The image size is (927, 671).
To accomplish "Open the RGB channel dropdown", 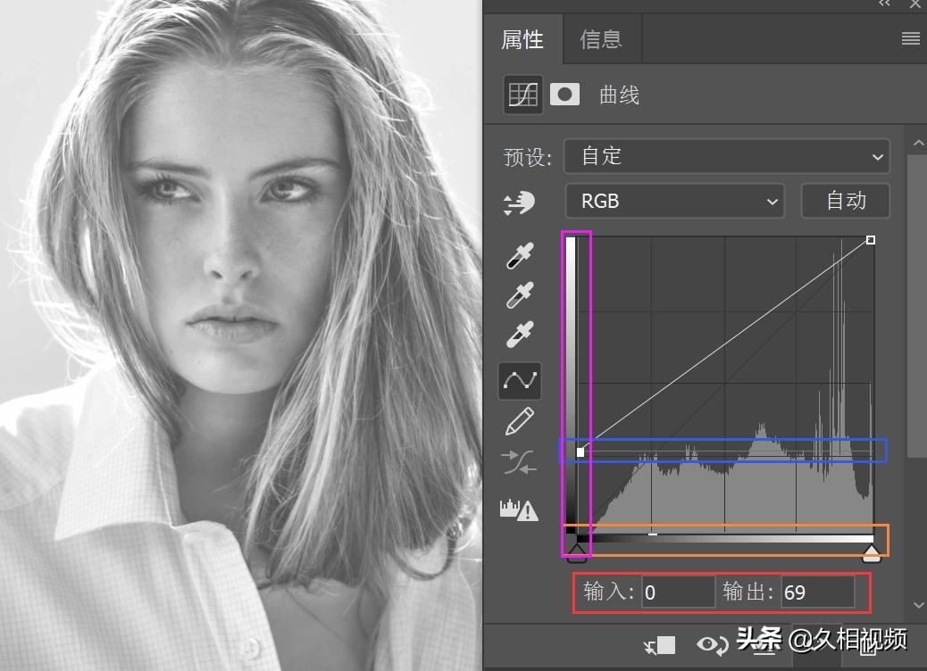I will point(674,202).
